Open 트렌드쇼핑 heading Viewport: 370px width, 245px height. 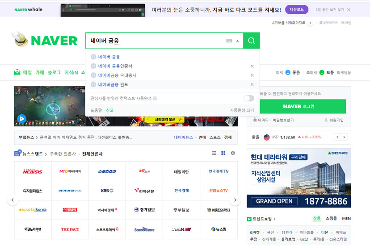click(262, 219)
